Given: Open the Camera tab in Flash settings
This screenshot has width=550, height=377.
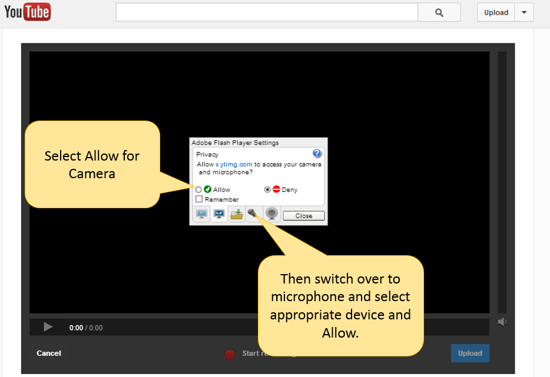Looking at the screenshot, I should tap(271, 213).
